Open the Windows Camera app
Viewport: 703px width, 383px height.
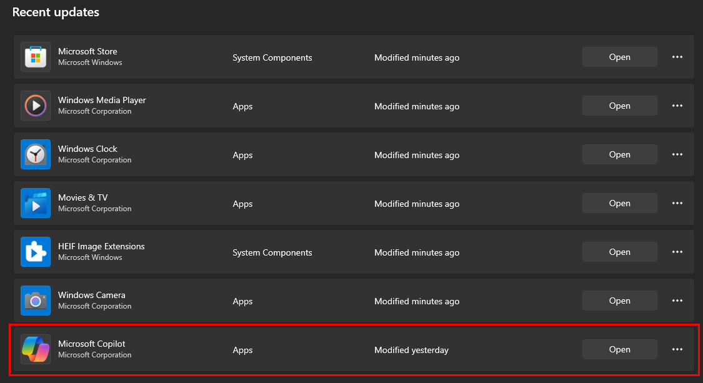tap(619, 301)
